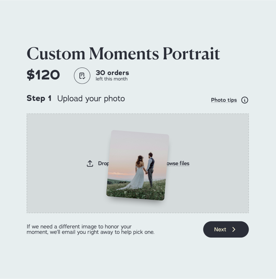The image size is (276, 279).
Task: Click the order receipt checkmark icon
Action: pyautogui.click(x=82, y=76)
